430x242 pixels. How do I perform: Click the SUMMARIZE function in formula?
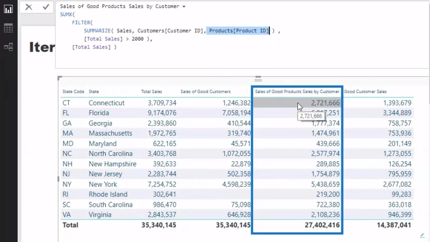coord(97,31)
